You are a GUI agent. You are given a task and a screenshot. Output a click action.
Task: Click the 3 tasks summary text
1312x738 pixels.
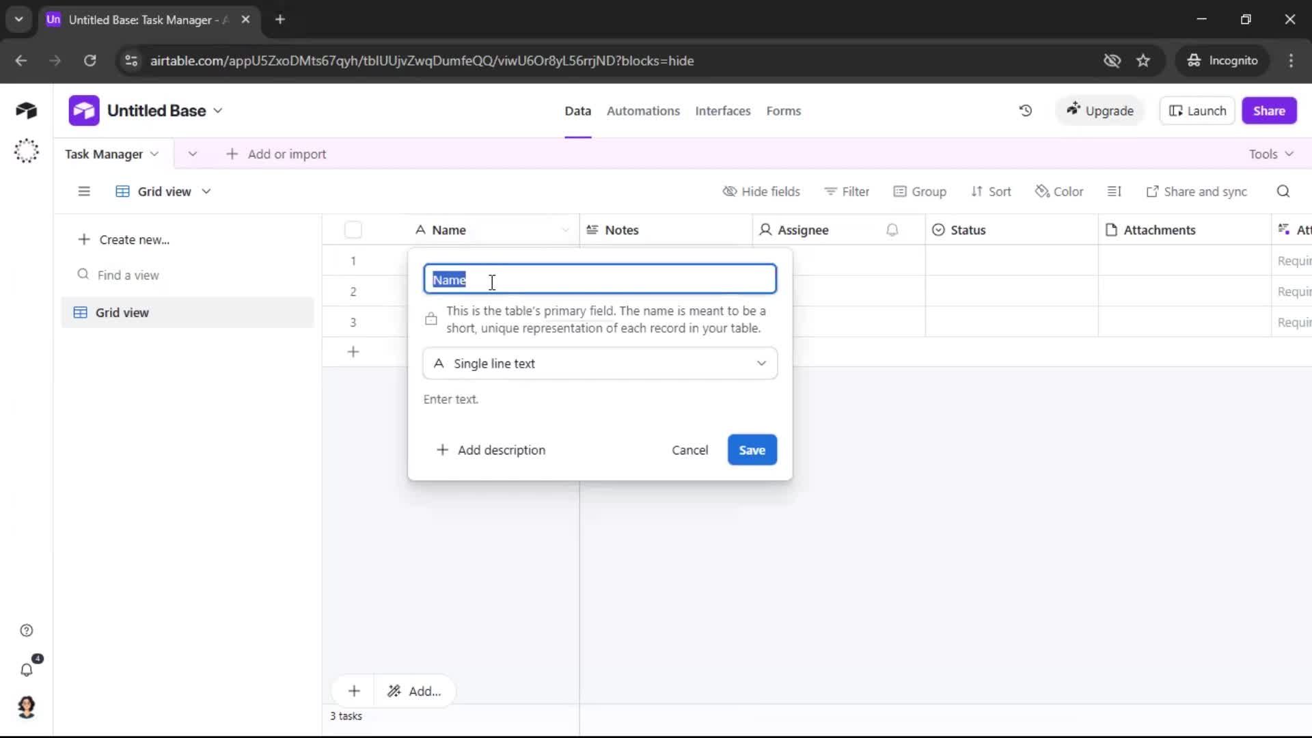click(x=346, y=716)
